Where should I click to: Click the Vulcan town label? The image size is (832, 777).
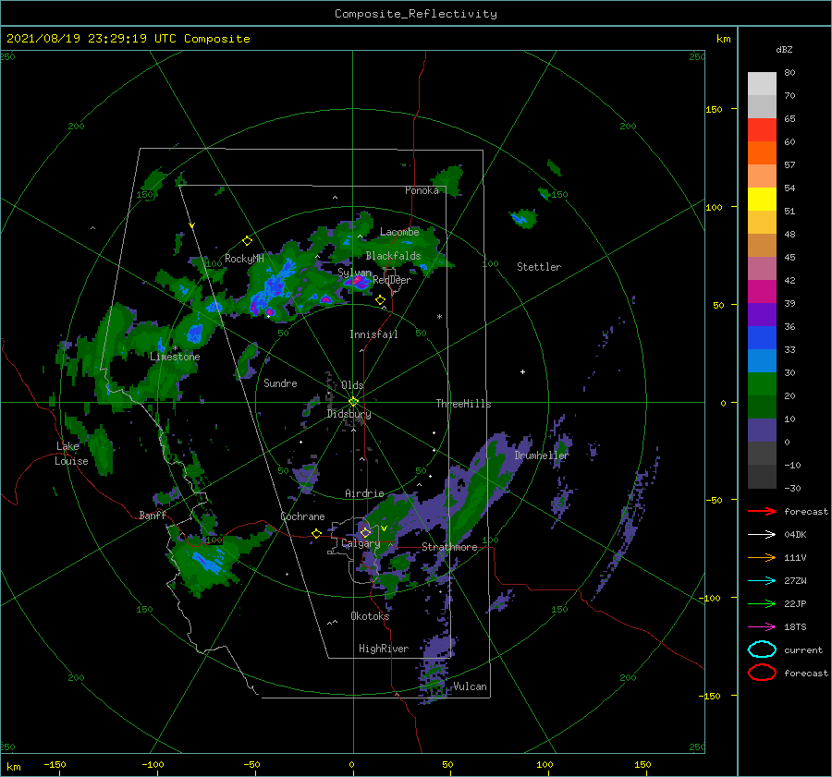point(470,686)
